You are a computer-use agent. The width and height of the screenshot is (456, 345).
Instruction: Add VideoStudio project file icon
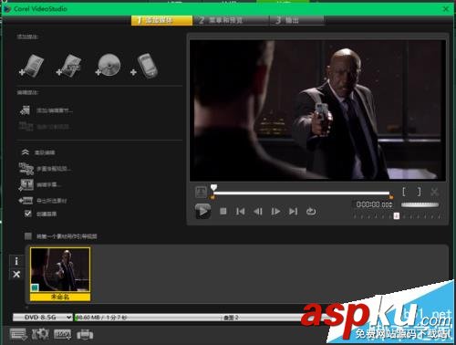69,66
